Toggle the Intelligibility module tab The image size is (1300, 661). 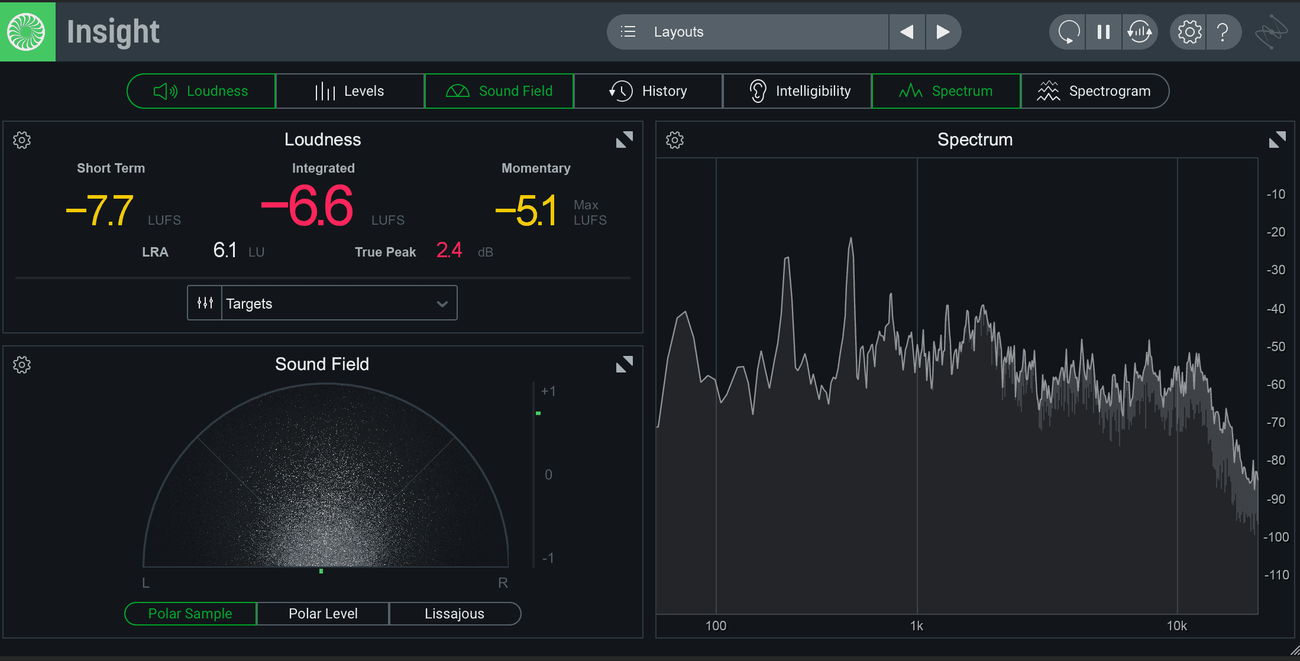(x=797, y=91)
